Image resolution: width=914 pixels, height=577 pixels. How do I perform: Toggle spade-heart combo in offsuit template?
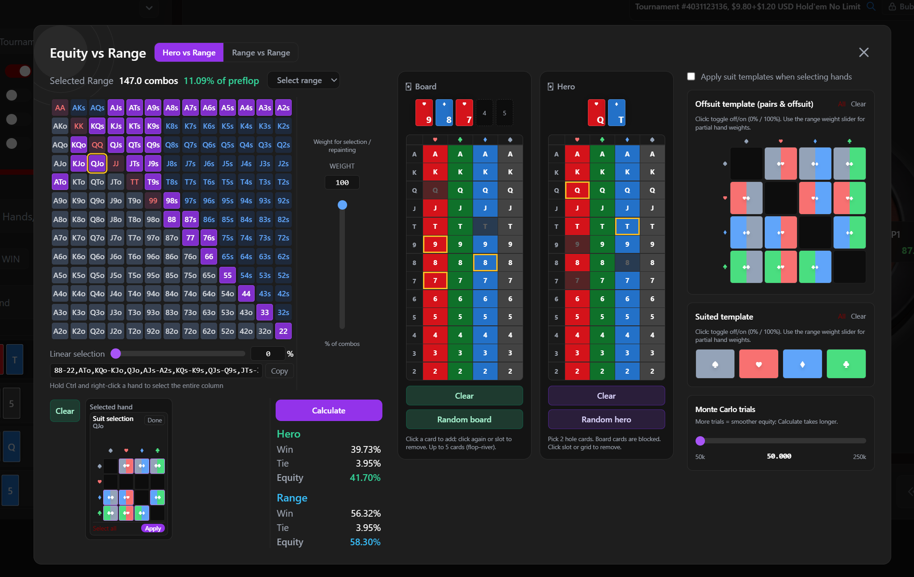click(780, 164)
